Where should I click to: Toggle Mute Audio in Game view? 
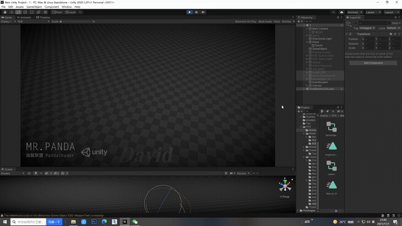pos(265,21)
